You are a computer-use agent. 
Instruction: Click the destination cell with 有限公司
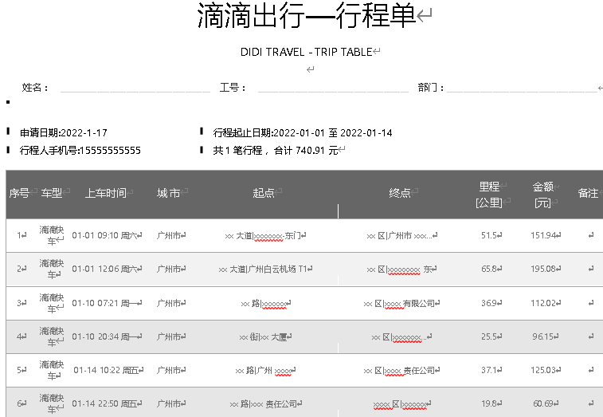coord(399,304)
